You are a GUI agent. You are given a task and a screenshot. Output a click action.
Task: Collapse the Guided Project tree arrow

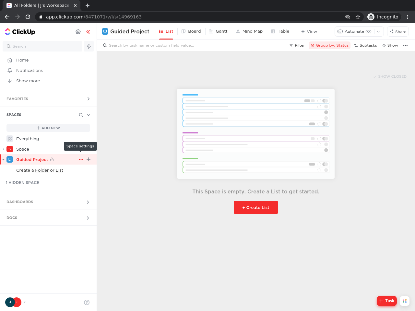tap(3, 159)
